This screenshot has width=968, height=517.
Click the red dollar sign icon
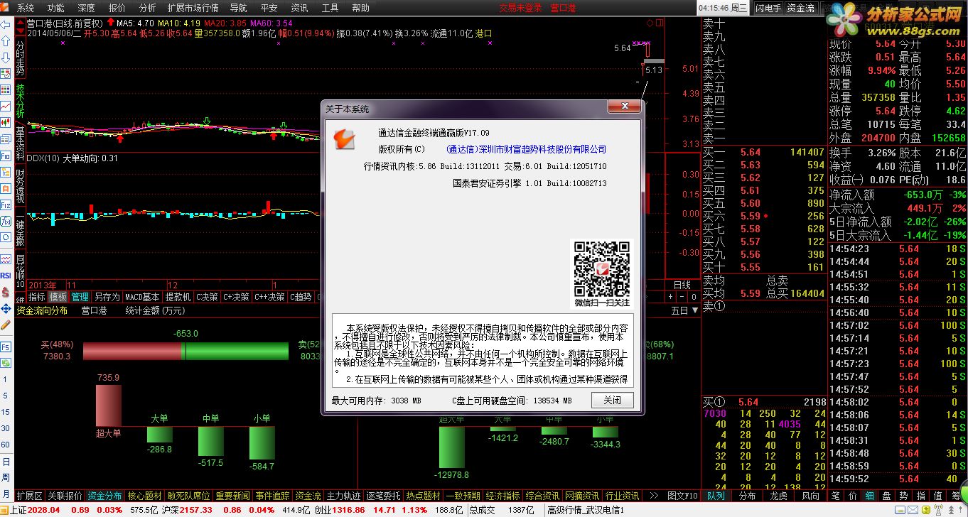point(6,291)
